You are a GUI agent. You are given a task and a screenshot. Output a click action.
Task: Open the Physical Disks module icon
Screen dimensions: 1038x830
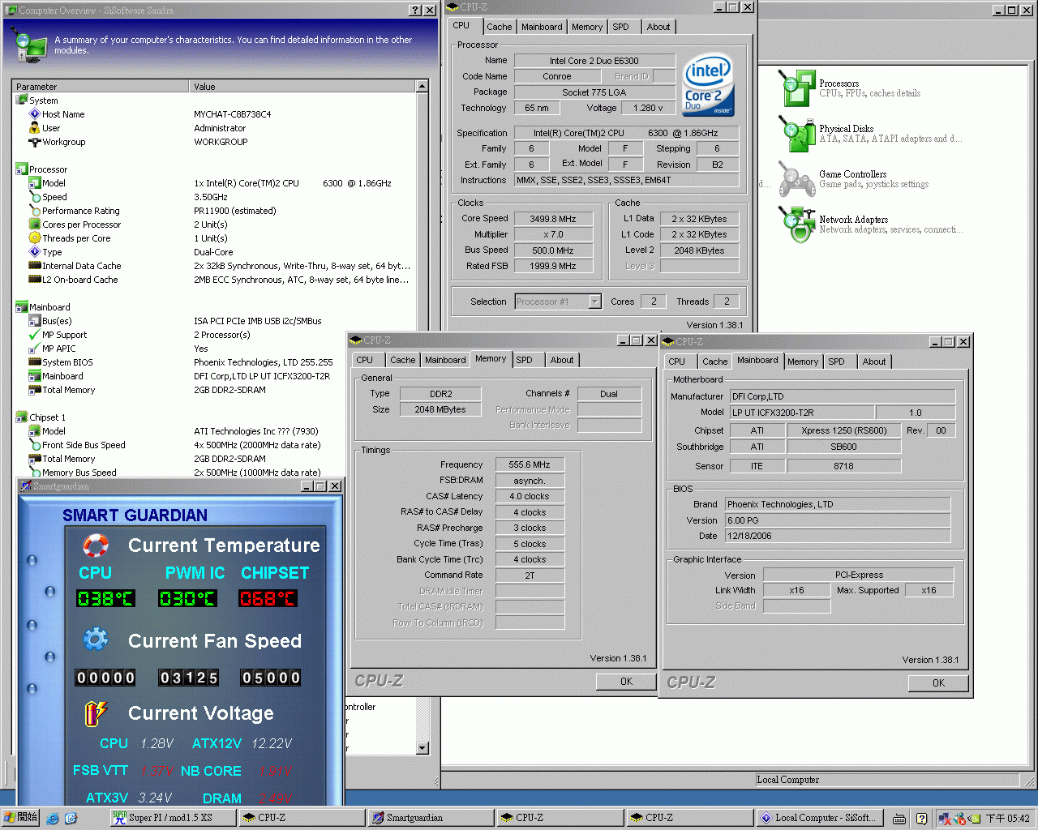[796, 134]
